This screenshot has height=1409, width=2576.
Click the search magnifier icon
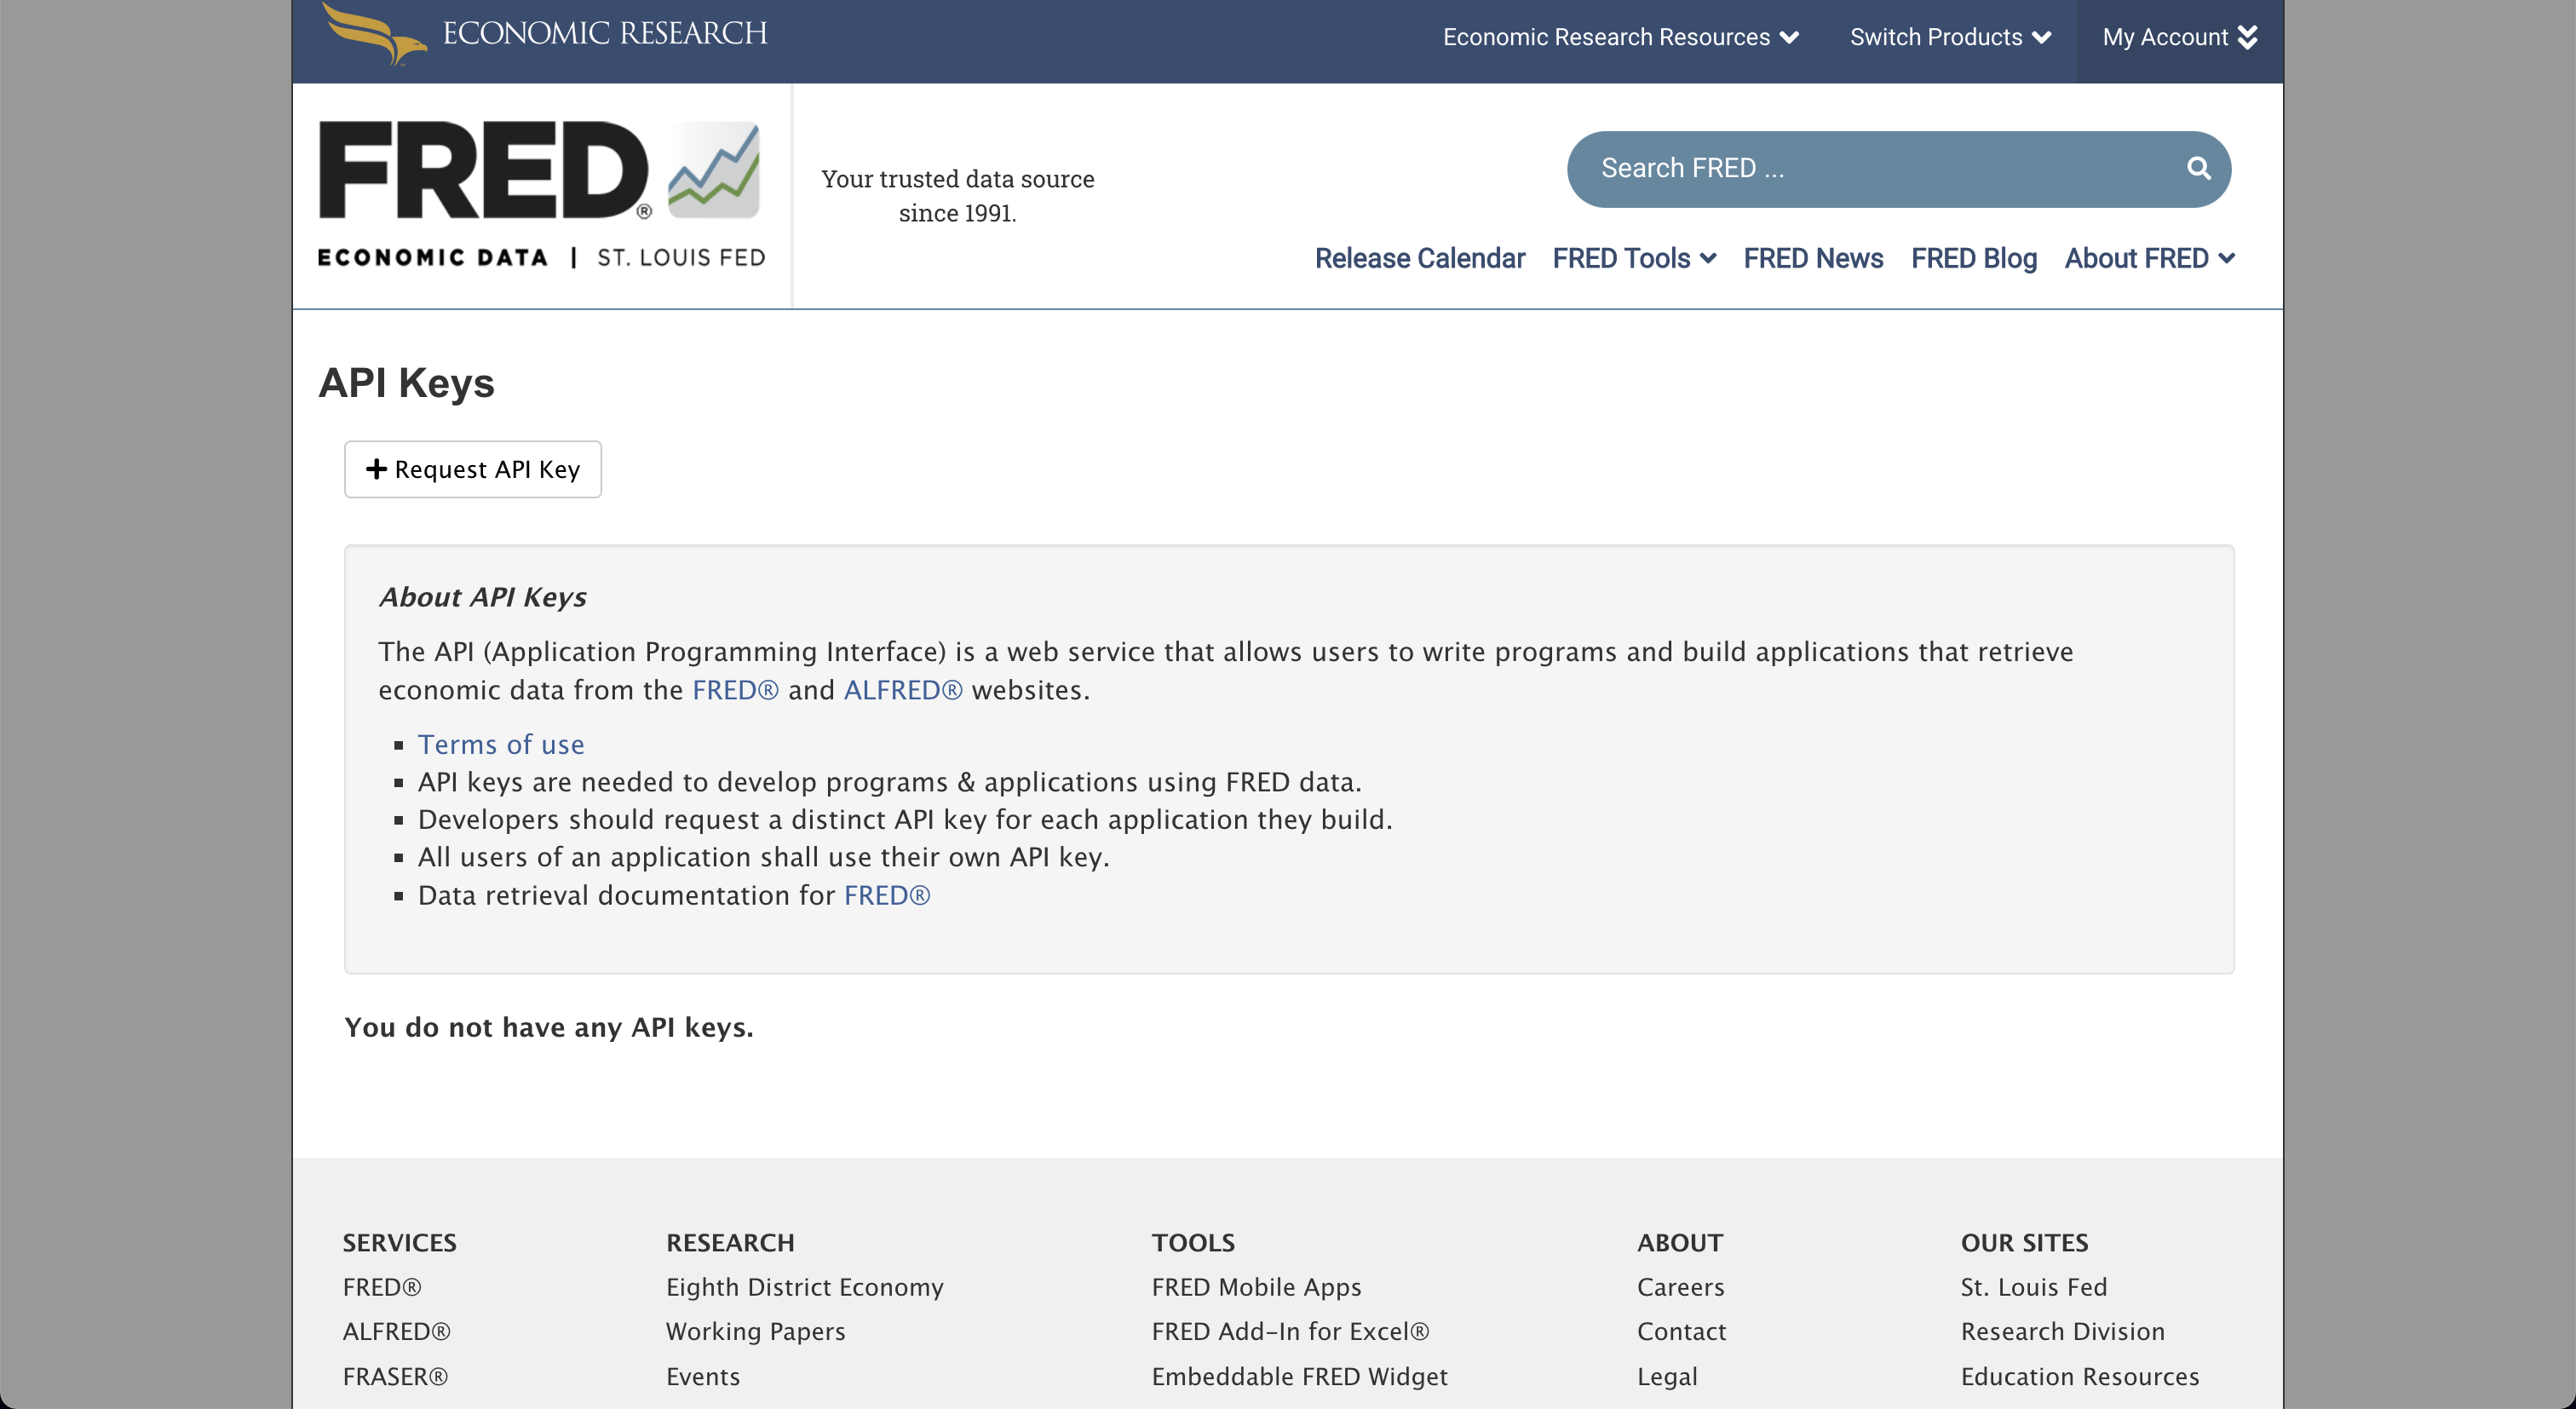[x=2198, y=168]
